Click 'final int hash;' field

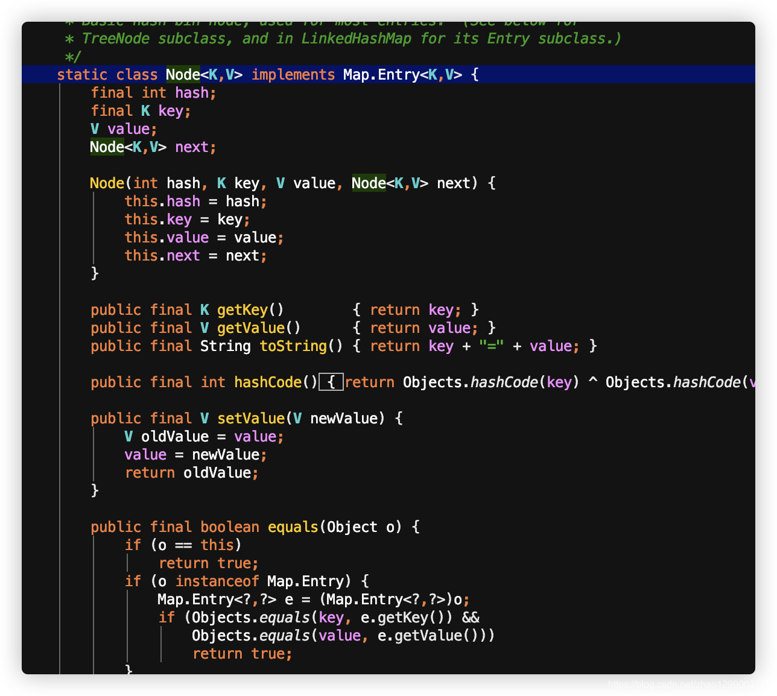(x=153, y=92)
